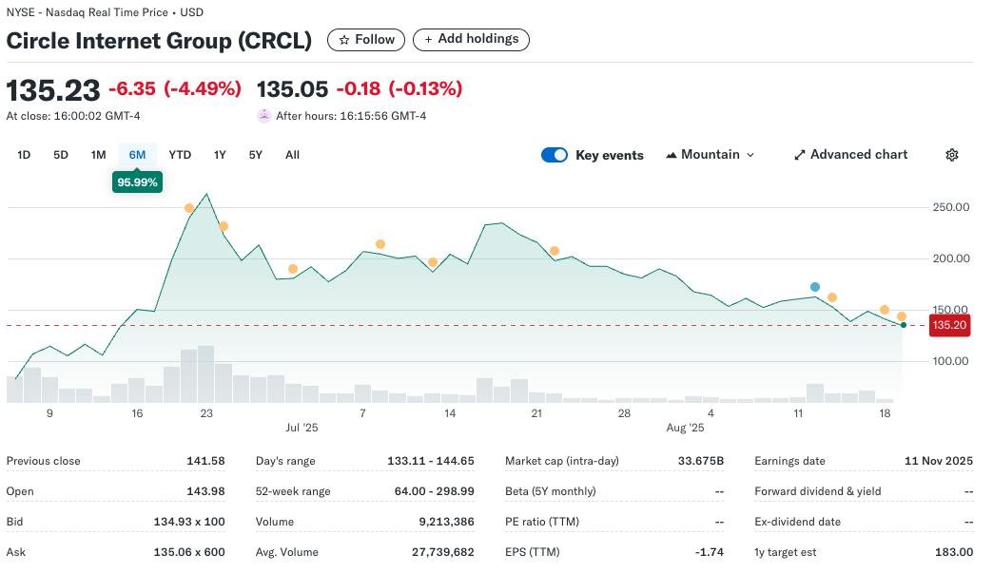993x573 pixels.
Task: Click the Previous close value 141.58
Action: point(205,461)
